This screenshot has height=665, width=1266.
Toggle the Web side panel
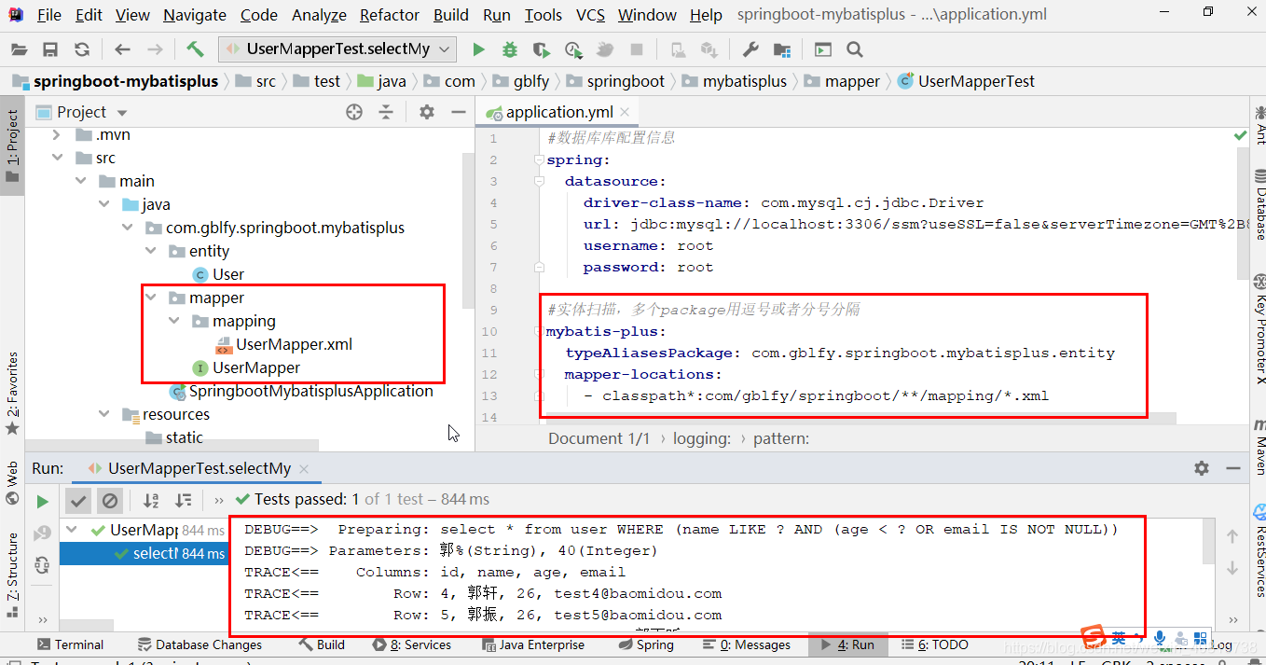point(12,482)
